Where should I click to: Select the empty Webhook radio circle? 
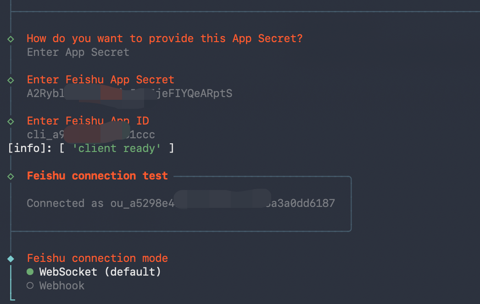30,286
